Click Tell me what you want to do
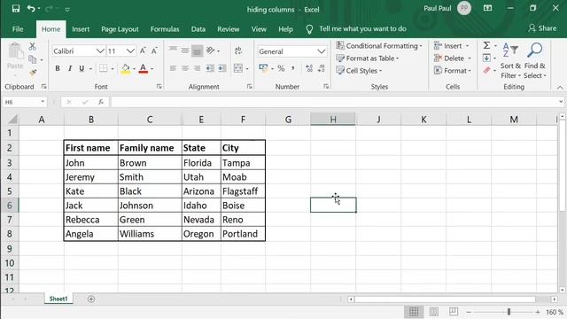Viewport: 567px width, 319px height. (x=362, y=29)
